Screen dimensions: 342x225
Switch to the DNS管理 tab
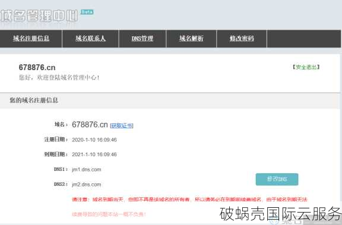[142, 39]
